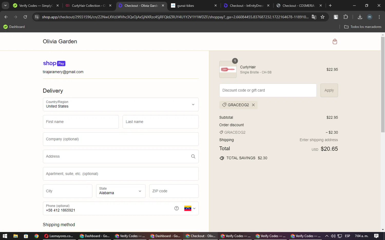
Task: Switch to Checkout - Oliv taskbar window
Action: 200,236
